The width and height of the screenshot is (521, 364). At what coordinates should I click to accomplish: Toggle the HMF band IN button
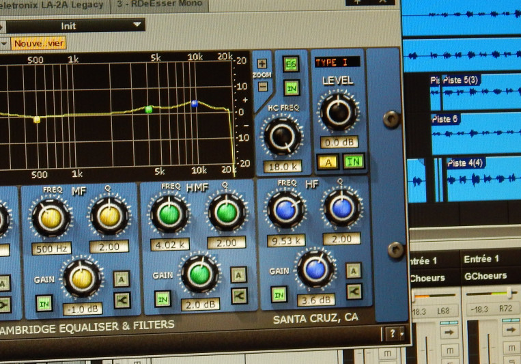[x=163, y=299]
